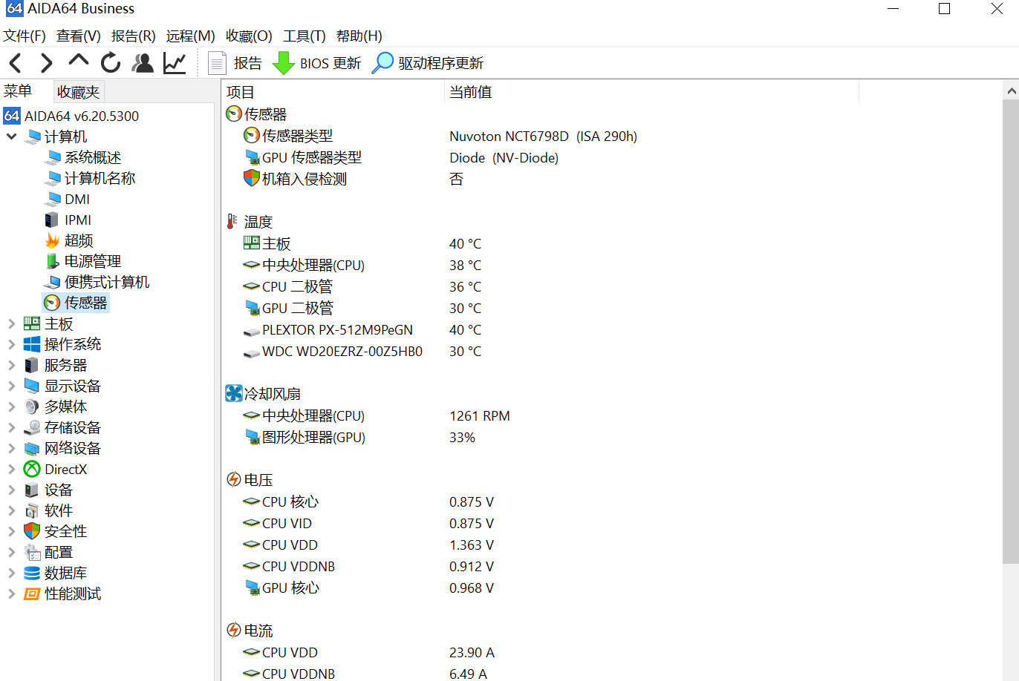
Task: Open the 文件(F) menu
Action: tap(25, 36)
